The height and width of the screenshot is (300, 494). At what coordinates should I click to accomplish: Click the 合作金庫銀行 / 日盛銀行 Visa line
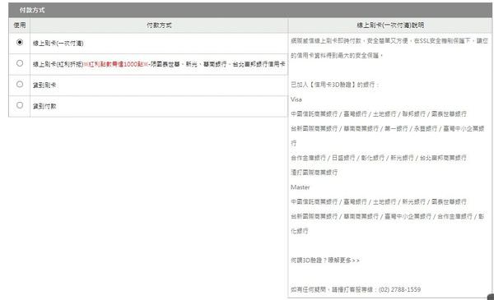[x=379, y=158]
